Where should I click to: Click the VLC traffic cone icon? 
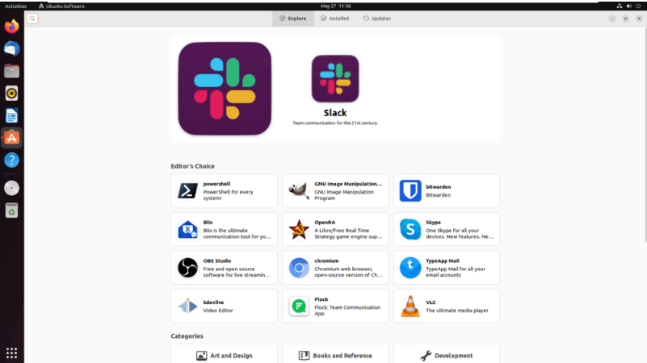pos(410,307)
